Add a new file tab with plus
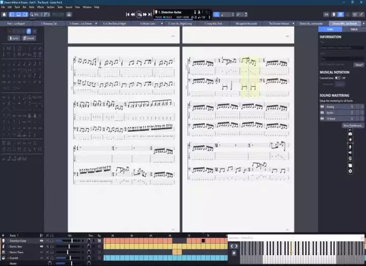The width and height of the screenshot is (366, 266). coord(363,23)
